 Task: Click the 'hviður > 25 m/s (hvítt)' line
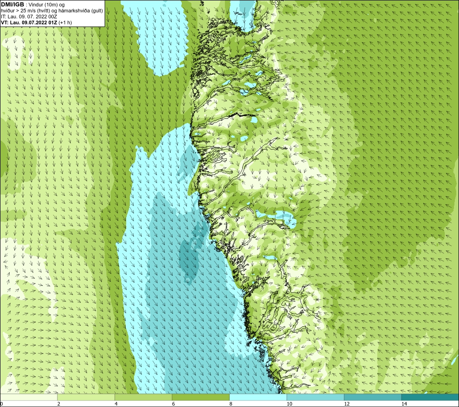[x=27, y=11]
